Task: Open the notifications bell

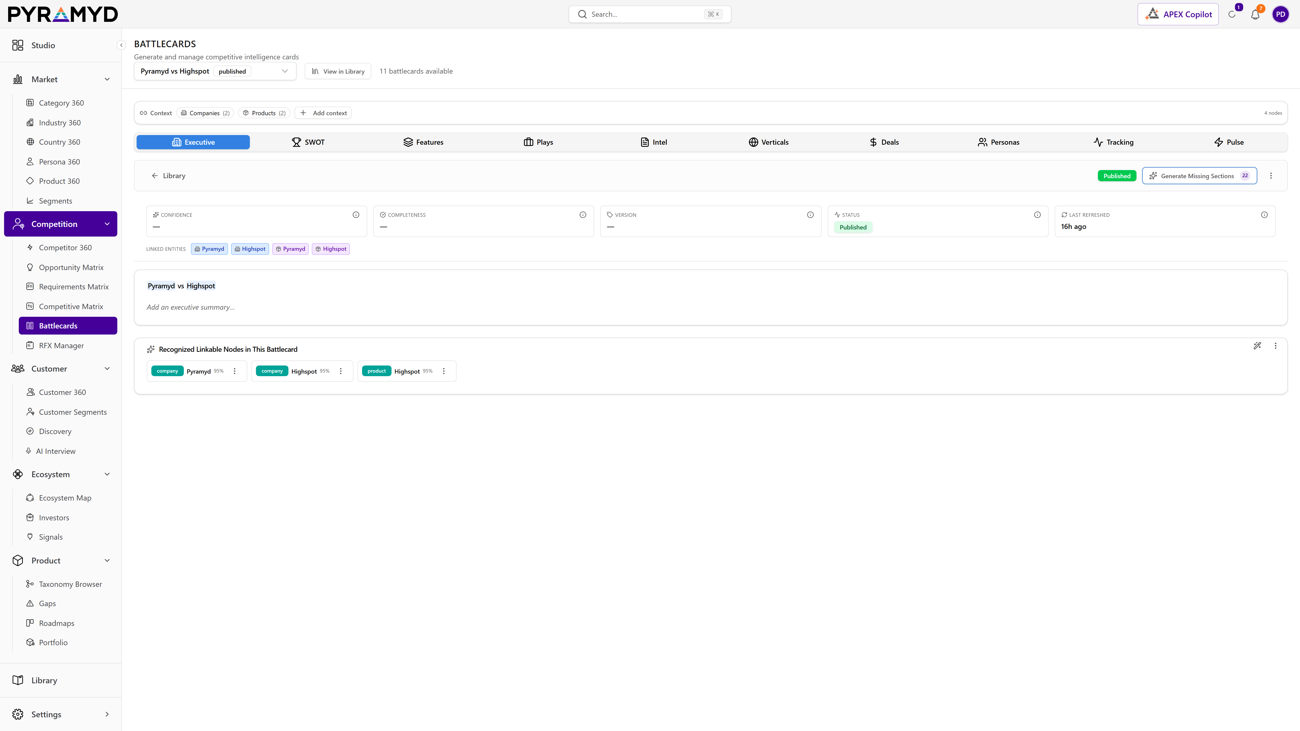Action: pyautogui.click(x=1255, y=14)
